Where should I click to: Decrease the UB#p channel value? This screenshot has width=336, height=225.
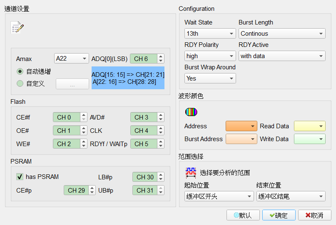(x=161, y=193)
